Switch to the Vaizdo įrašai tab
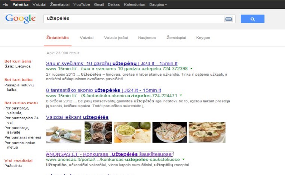The width and height of the screenshot is (285, 175). pyautogui.click(x=116, y=38)
